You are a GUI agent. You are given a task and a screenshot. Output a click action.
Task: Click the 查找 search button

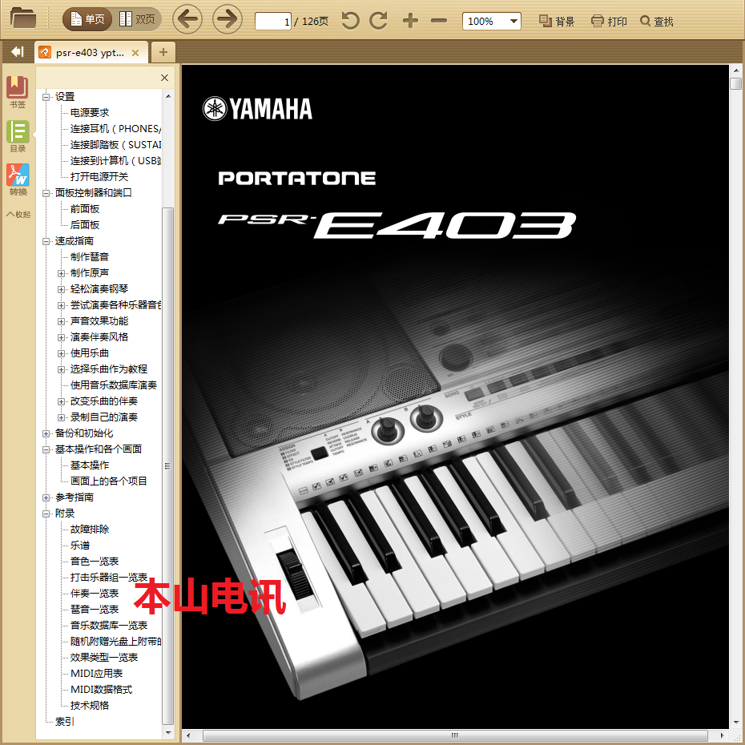[x=657, y=22]
